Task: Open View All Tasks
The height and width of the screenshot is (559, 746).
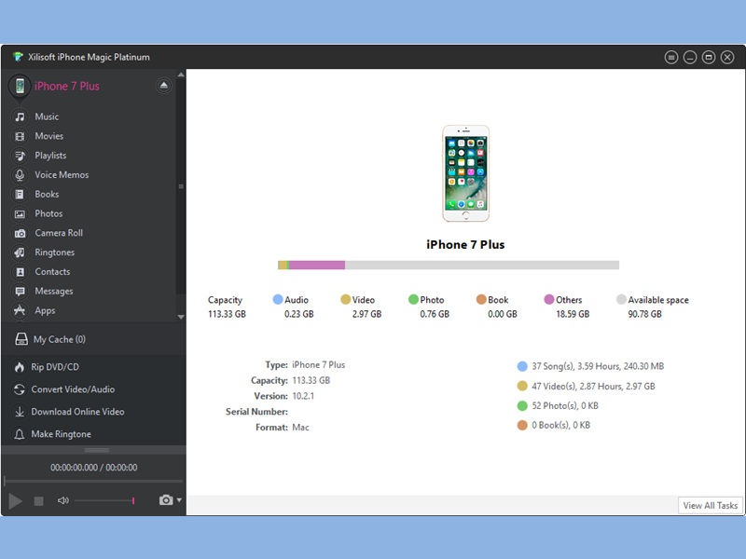Action: (x=711, y=506)
